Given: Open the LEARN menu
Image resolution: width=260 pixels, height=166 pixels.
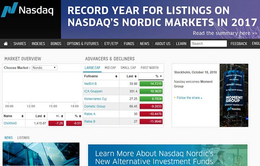Looking at the screenshot, I should click(181, 44).
